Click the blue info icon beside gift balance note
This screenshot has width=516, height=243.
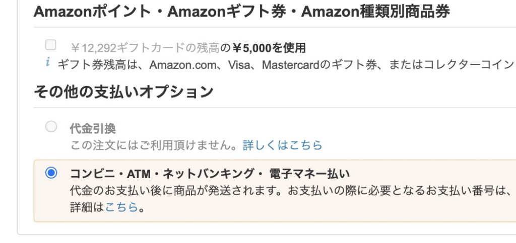(48, 61)
